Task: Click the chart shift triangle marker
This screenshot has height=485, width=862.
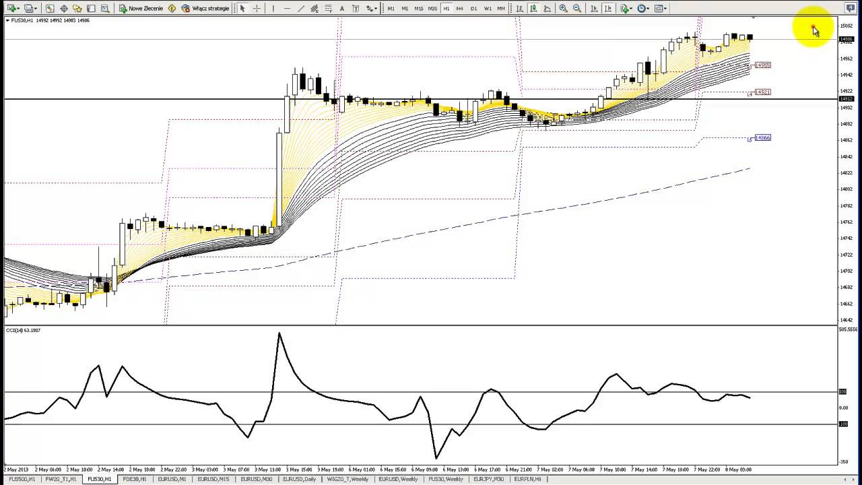Action: click(x=753, y=18)
